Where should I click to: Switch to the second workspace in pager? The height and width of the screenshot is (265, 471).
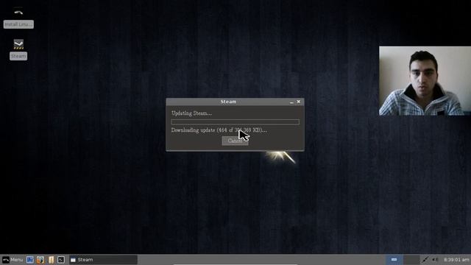[411, 260]
